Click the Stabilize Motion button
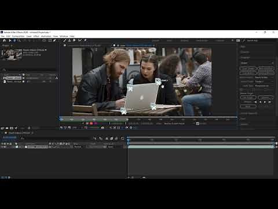Image resolution: width=278 pixels, height=209 pixels. [x=266, y=73]
